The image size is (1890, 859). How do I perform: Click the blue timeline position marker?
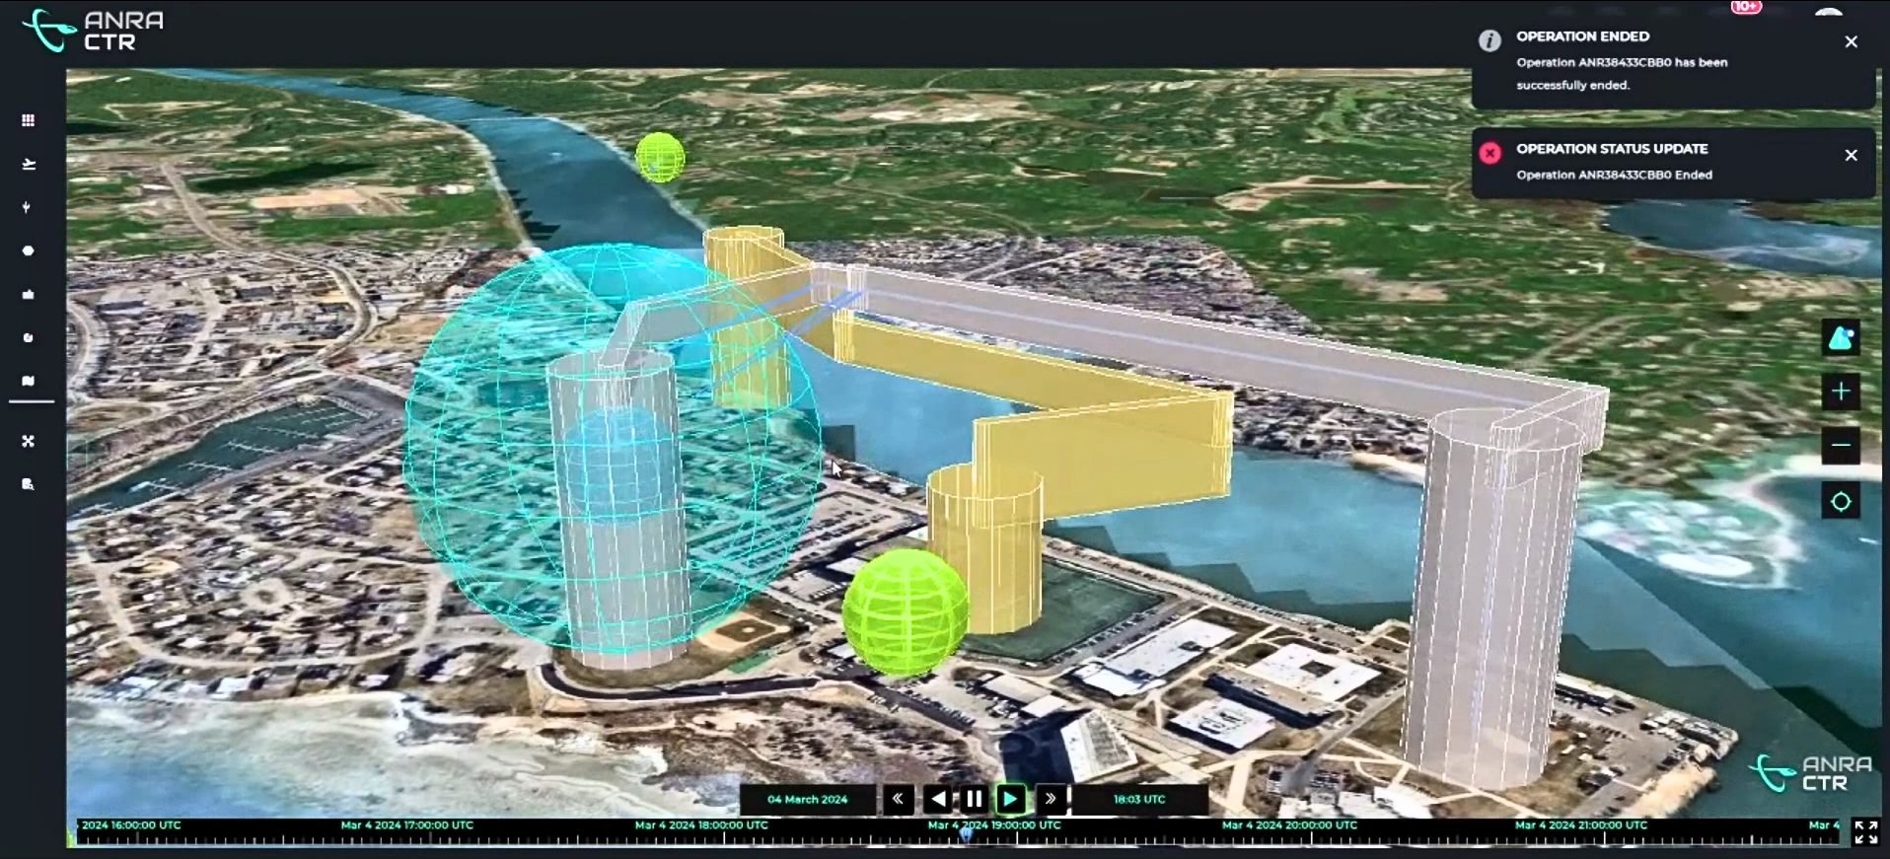pyautogui.click(x=967, y=834)
